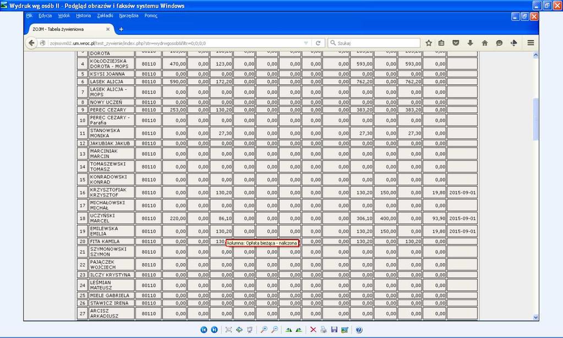Viewport: 563px width, 338px height.
Task: Rotate the image clockwise
Action: click(x=288, y=330)
